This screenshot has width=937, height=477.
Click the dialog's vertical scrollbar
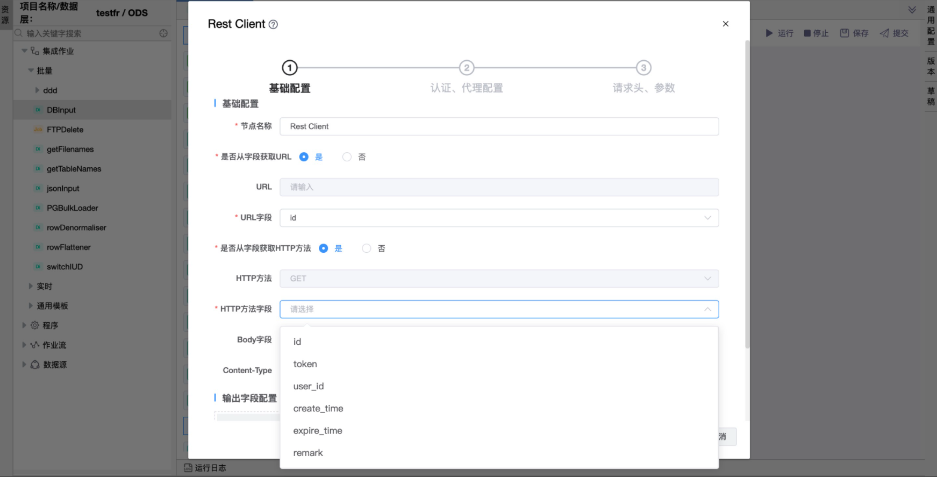point(747,194)
